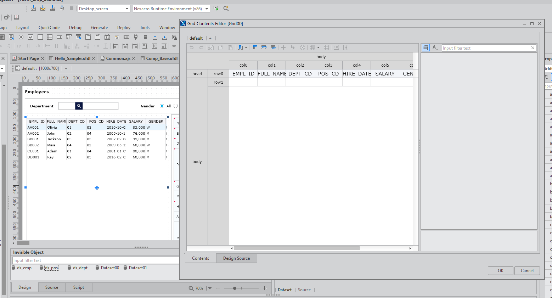Expand the add column dropdown arrow in grid editor
Image resolution: width=552 pixels, height=298 pixels.
[x=246, y=47]
